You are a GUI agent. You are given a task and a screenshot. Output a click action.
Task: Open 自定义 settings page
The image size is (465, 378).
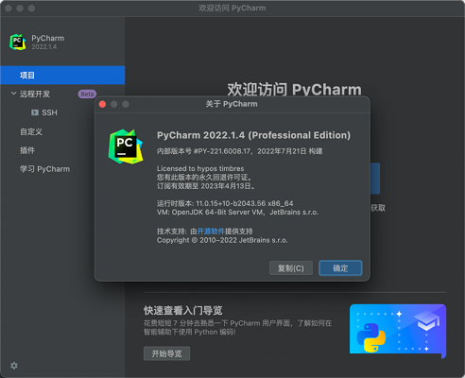coord(31,131)
